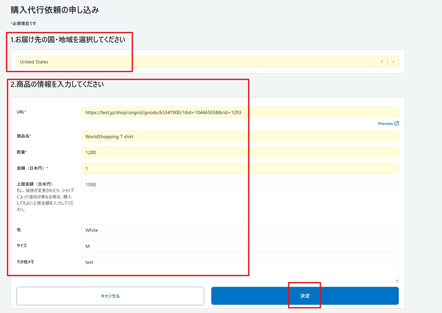Click the 数量 field containing 1200

(192, 152)
